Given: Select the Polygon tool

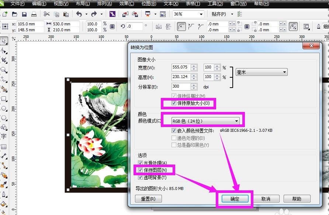Looking at the screenshot, I should [x=4, y=118].
